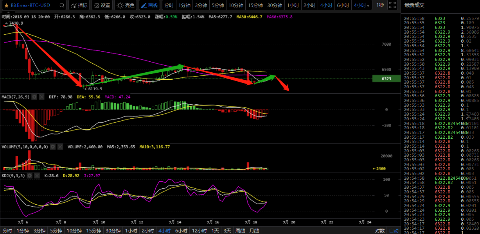Toggle 自动 auto scale button
This screenshot has width=480, height=234.
394,230
